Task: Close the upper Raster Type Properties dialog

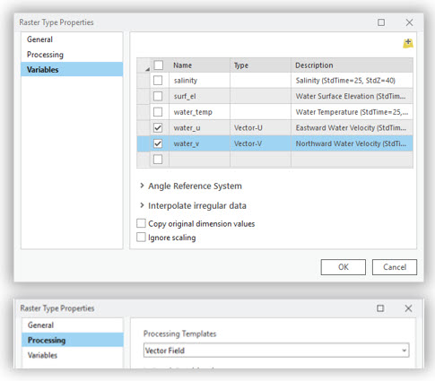Action: (409, 22)
